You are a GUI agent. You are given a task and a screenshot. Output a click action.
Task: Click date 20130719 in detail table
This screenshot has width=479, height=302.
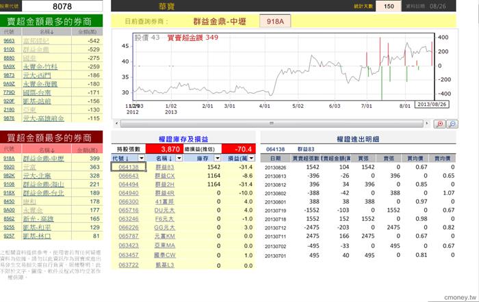(x=275, y=210)
